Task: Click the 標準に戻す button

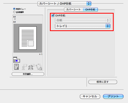Action: 103,82
